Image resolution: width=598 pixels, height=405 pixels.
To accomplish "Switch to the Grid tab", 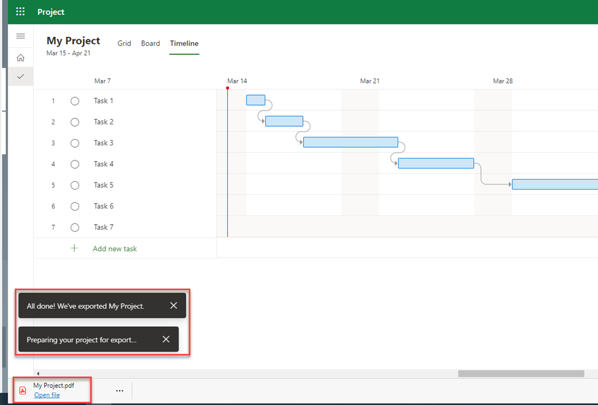I will pos(124,43).
